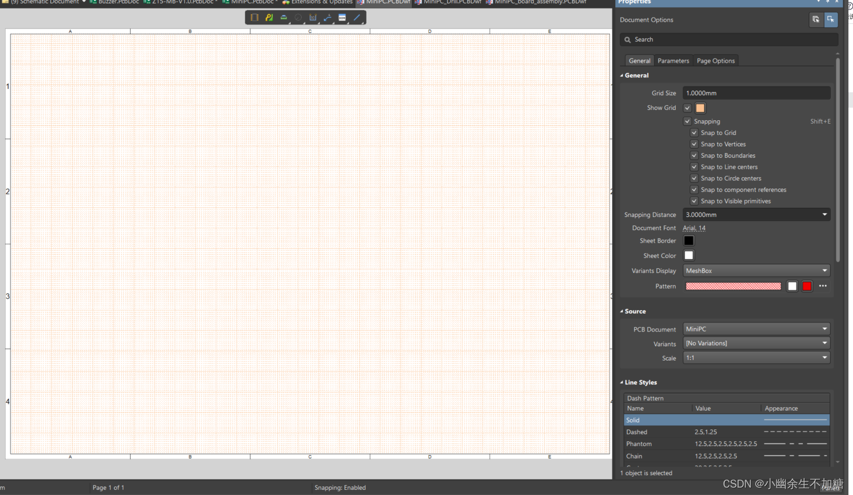Image resolution: width=853 pixels, height=495 pixels.
Task: Switch to the Parameters tab
Action: point(673,61)
